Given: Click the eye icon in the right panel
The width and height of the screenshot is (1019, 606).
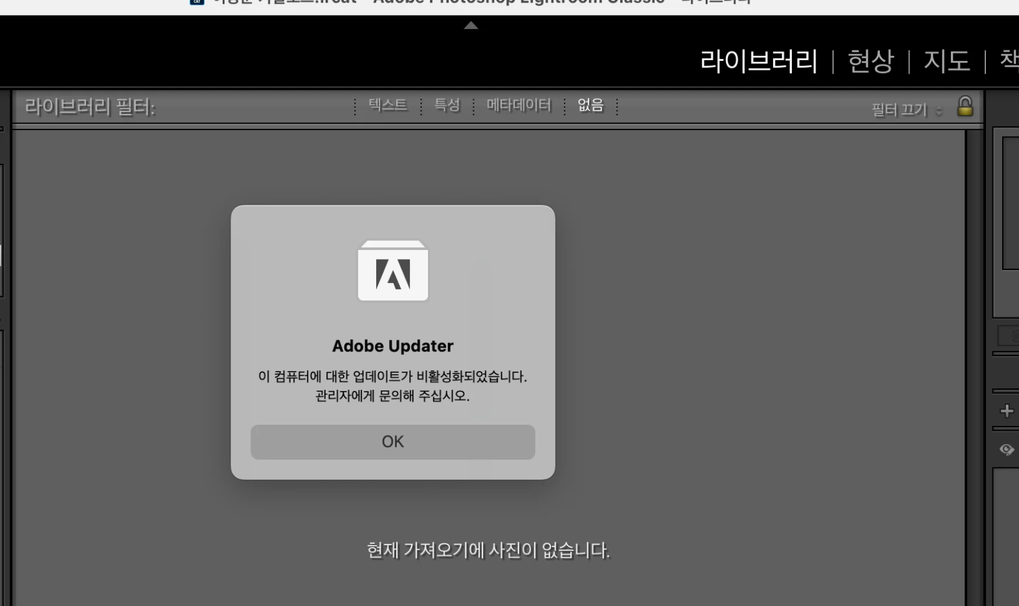Looking at the screenshot, I should pos(1007,449).
